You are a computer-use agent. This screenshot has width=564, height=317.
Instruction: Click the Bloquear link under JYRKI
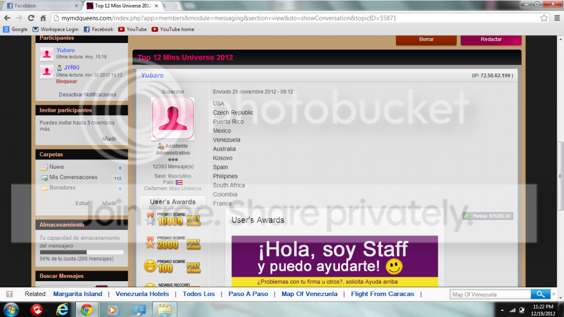click(67, 82)
